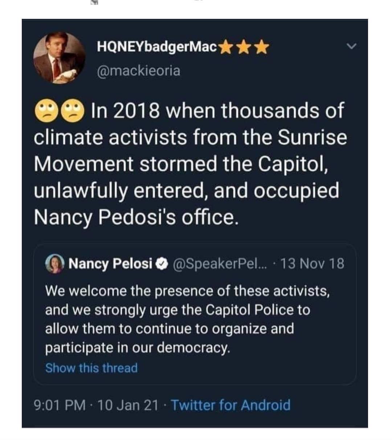Viewport: 392px width, 440px height.
Task: Open the HQNEYbadgerMac display name
Action: (157, 47)
